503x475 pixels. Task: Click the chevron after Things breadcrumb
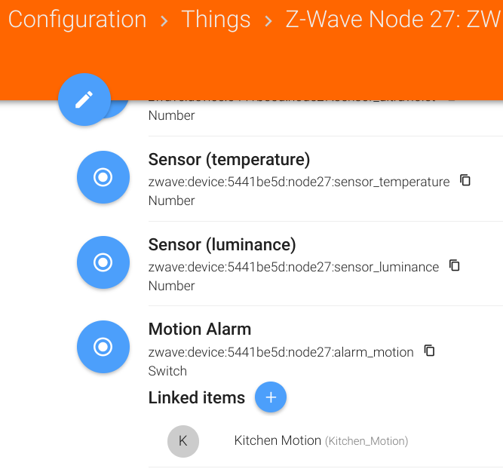[x=268, y=21]
